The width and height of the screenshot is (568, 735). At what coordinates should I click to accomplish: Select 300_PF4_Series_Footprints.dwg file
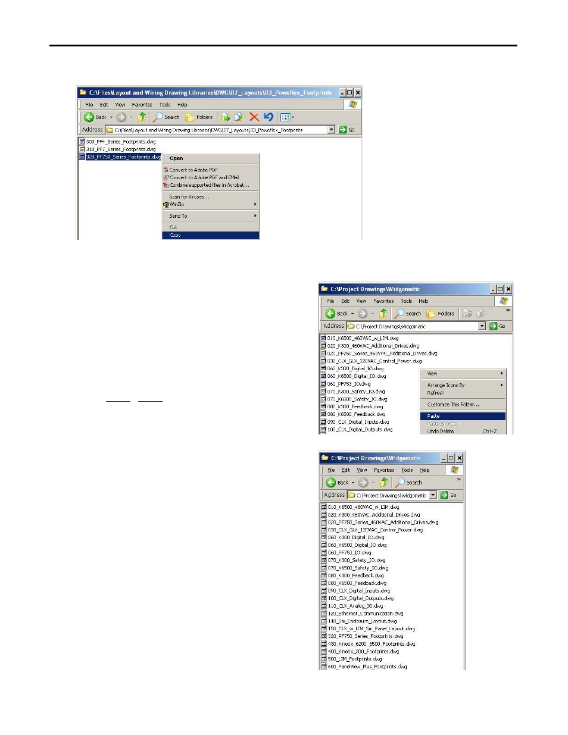(117, 142)
